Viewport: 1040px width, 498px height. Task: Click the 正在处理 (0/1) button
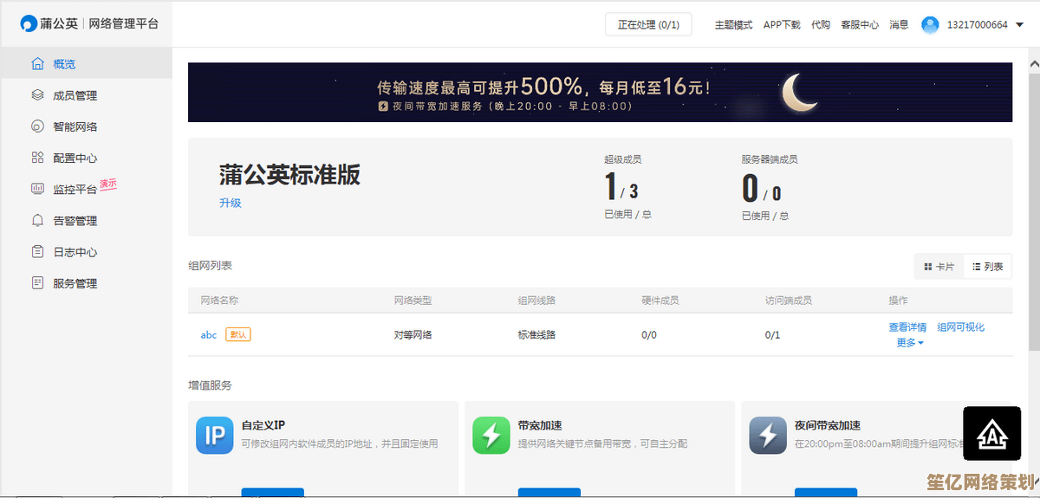[x=648, y=25]
